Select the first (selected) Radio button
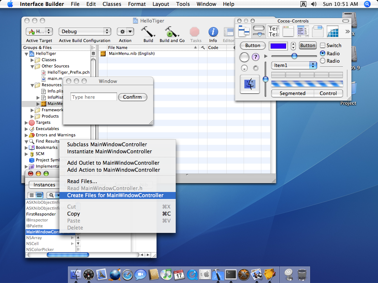The image size is (378, 283). coord(323,53)
